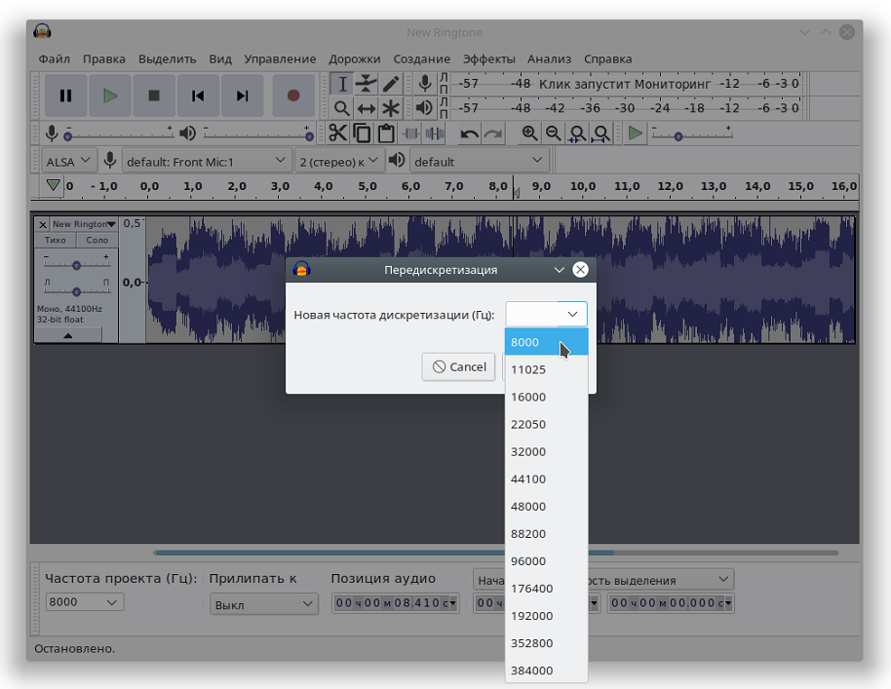The width and height of the screenshot is (891, 689).
Task: Click the track gain slider handle
Action: (x=76, y=265)
